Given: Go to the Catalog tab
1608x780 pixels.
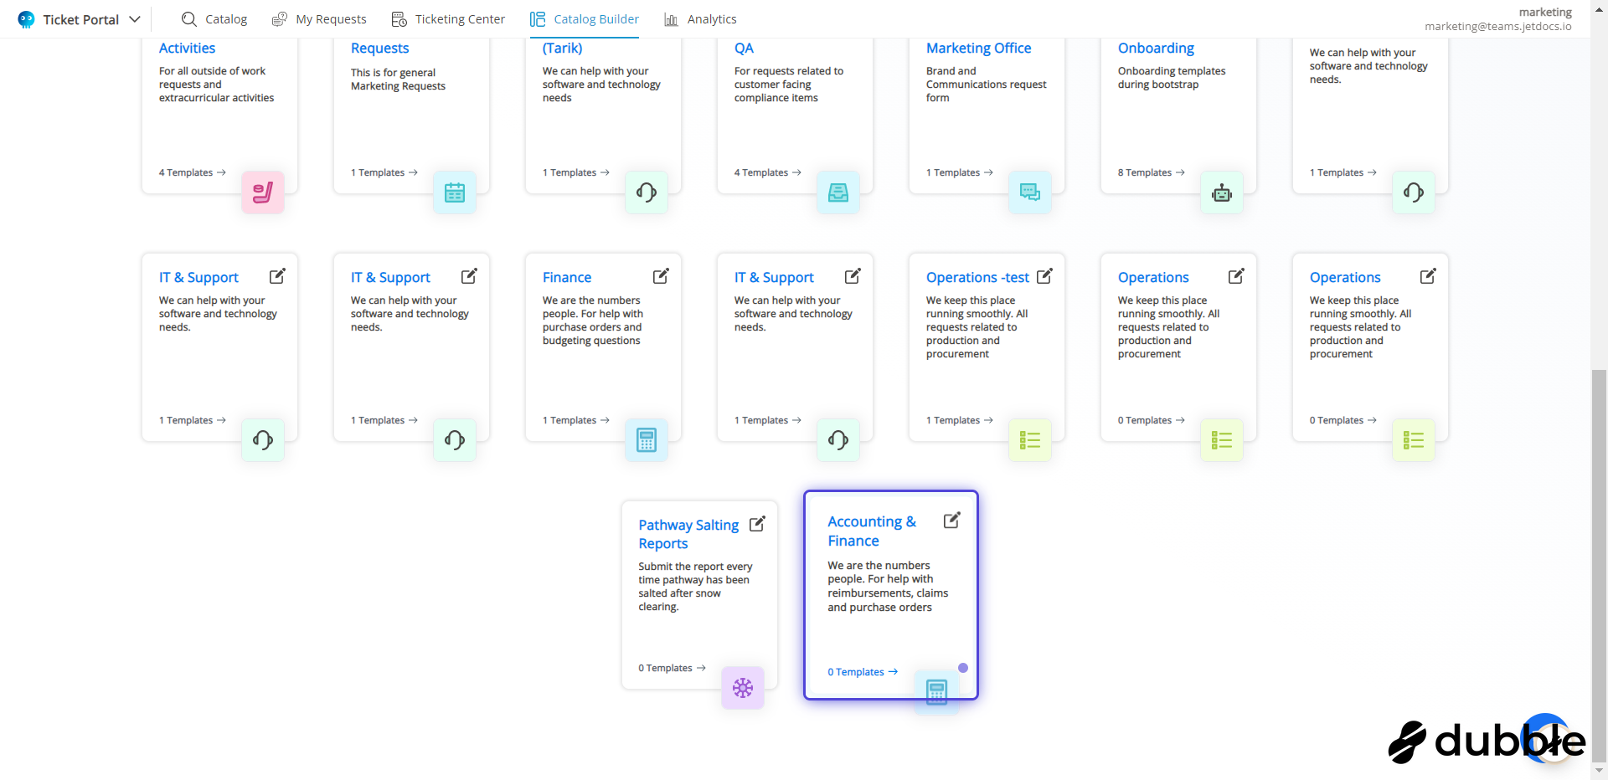Looking at the screenshot, I should tap(214, 19).
